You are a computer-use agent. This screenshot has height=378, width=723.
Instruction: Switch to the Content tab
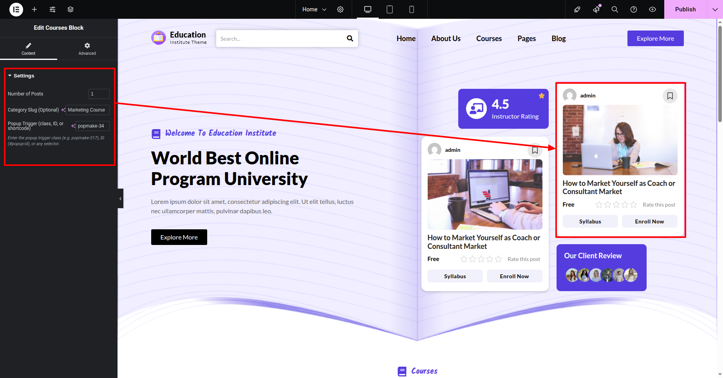click(29, 49)
